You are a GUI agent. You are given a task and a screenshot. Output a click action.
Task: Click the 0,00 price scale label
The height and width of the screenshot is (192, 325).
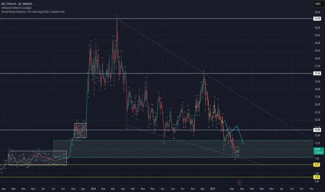pos(317,181)
